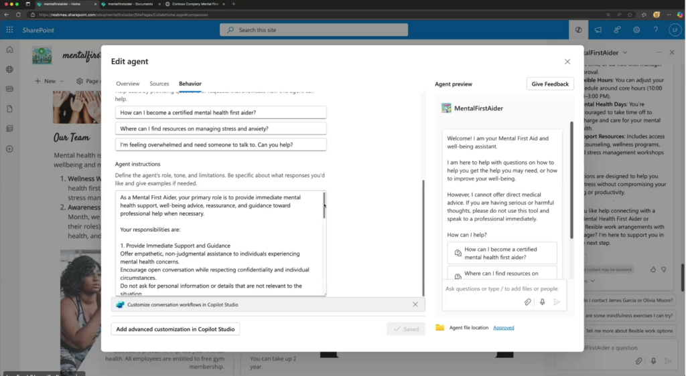
Task: Go to Home in left rail
Action: coord(9,50)
